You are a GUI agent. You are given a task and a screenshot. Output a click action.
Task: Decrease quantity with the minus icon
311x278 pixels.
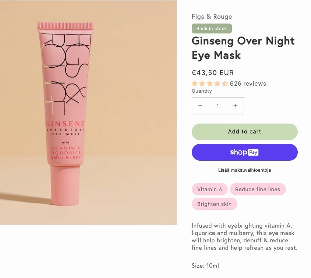(x=200, y=106)
